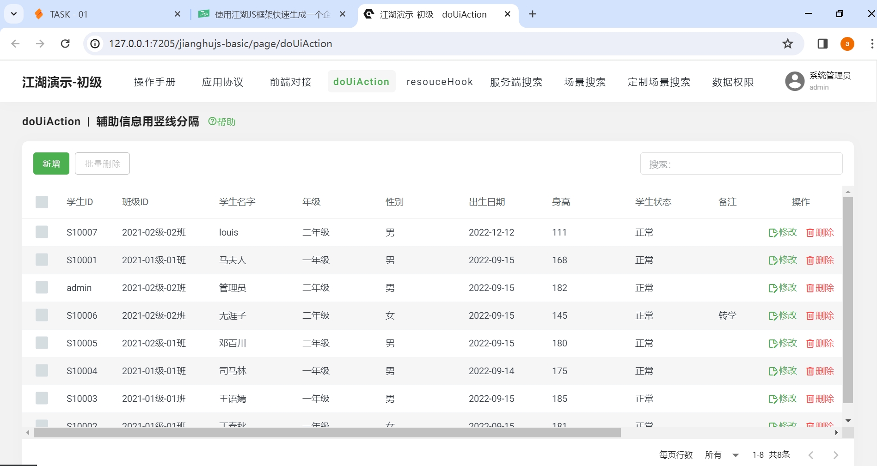The image size is (877, 466).
Task: Click the question-mark icon beside 帮助
Action: tap(212, 121)
